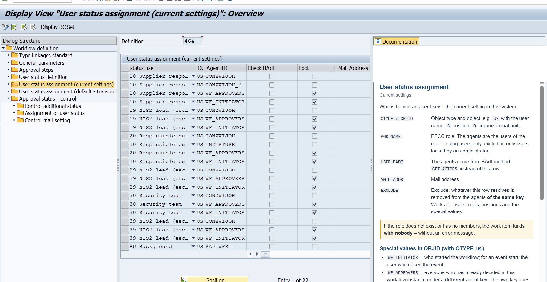This screenshot has height=282, width=547.
Task: Click the splitter grip right of the table
Action: tap(371, 166)
